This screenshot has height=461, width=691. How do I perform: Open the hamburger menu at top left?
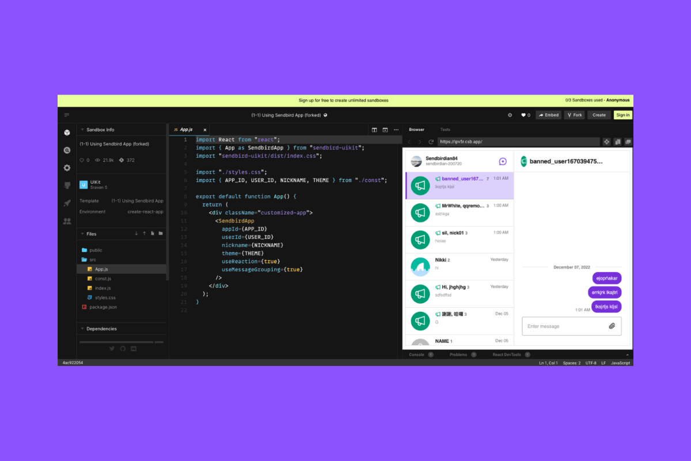point(67,115)
